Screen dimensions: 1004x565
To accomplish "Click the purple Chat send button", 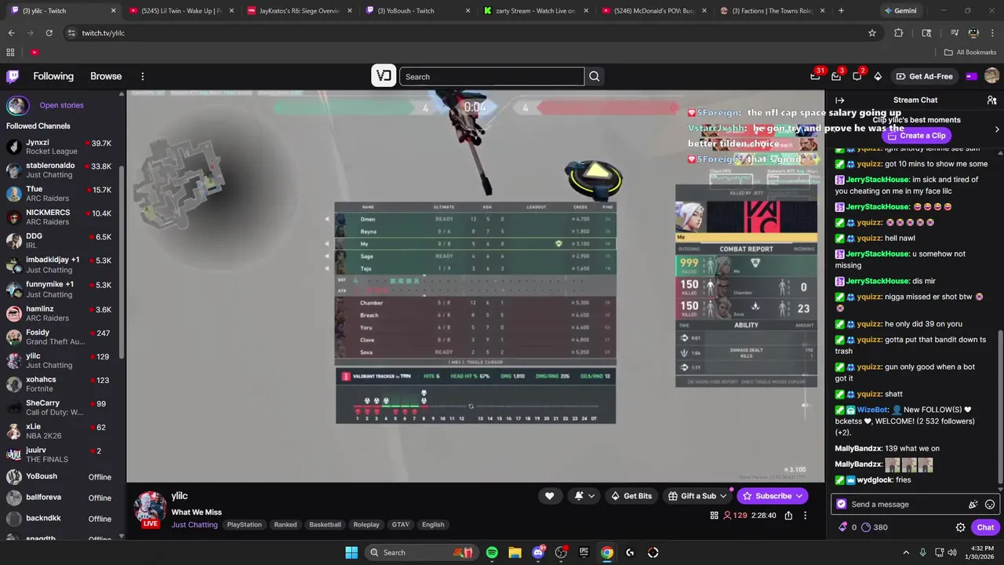I will 985,527.
